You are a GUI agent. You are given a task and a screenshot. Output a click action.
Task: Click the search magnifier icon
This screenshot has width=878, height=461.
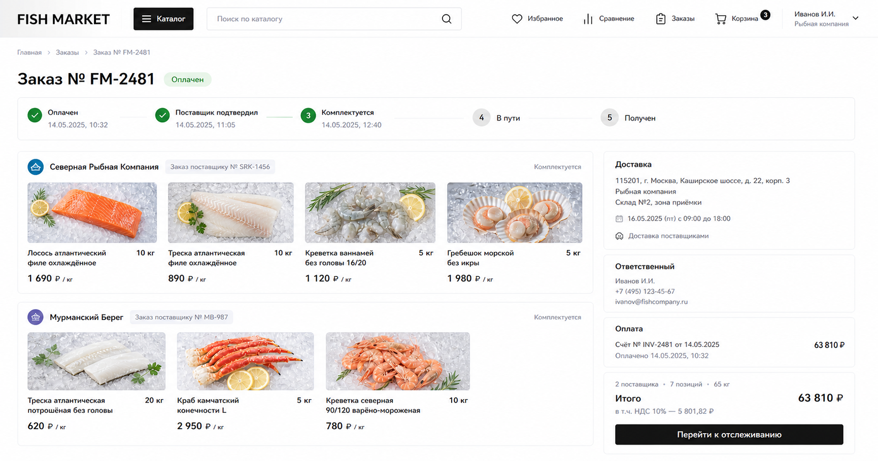point(447,19)
